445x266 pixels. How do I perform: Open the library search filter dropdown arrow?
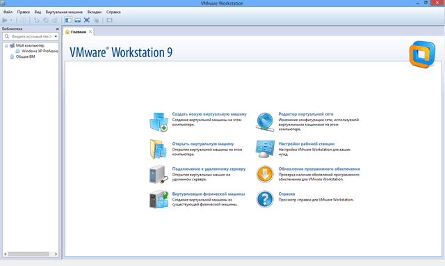(x=56, y=36)
